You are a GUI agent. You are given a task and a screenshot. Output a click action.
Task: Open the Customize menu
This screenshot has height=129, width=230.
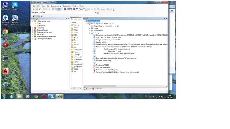pos(66,6)
